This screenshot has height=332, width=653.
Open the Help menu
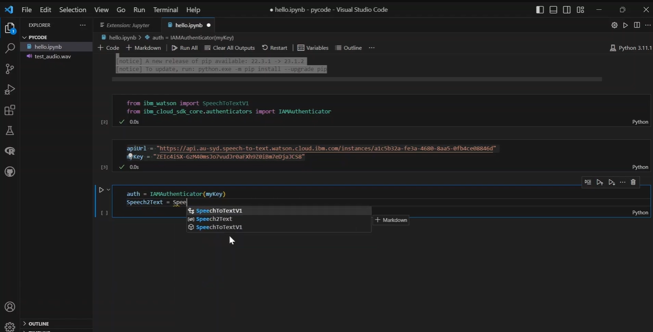(193, 9)
